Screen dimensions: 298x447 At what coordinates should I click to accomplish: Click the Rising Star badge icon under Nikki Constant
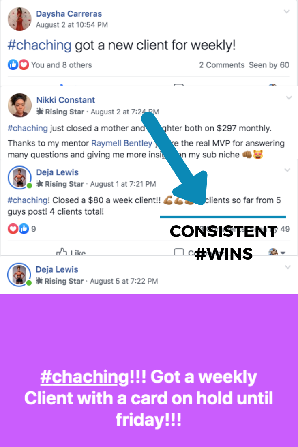coord(40,112)
